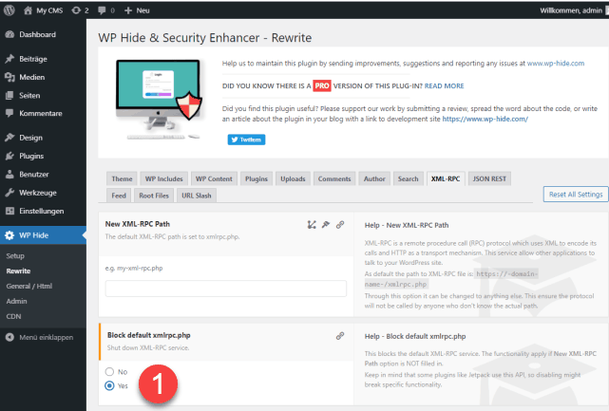Open Kommentare in sidebar
This screenshot has height=411, width=609.
43,113
